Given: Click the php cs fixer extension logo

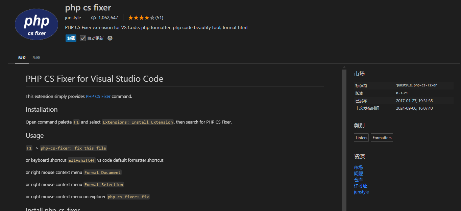Looking at the screenshot, I should 37,24.
